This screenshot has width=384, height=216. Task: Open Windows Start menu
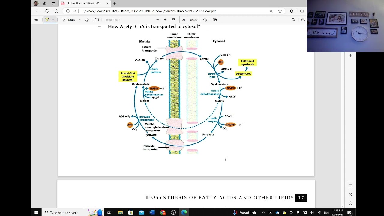pos(36,212)
